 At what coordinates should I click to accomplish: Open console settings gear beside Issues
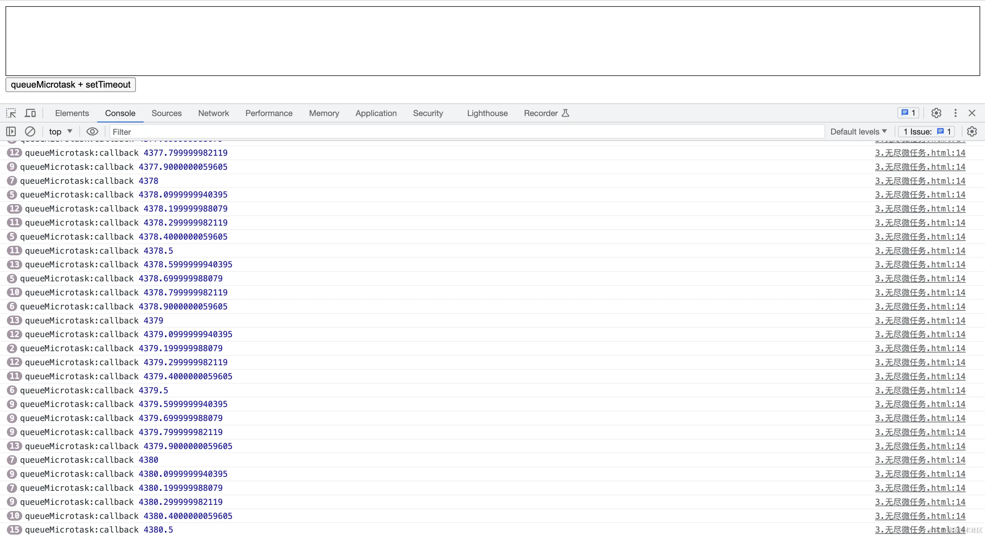[972, 131]
